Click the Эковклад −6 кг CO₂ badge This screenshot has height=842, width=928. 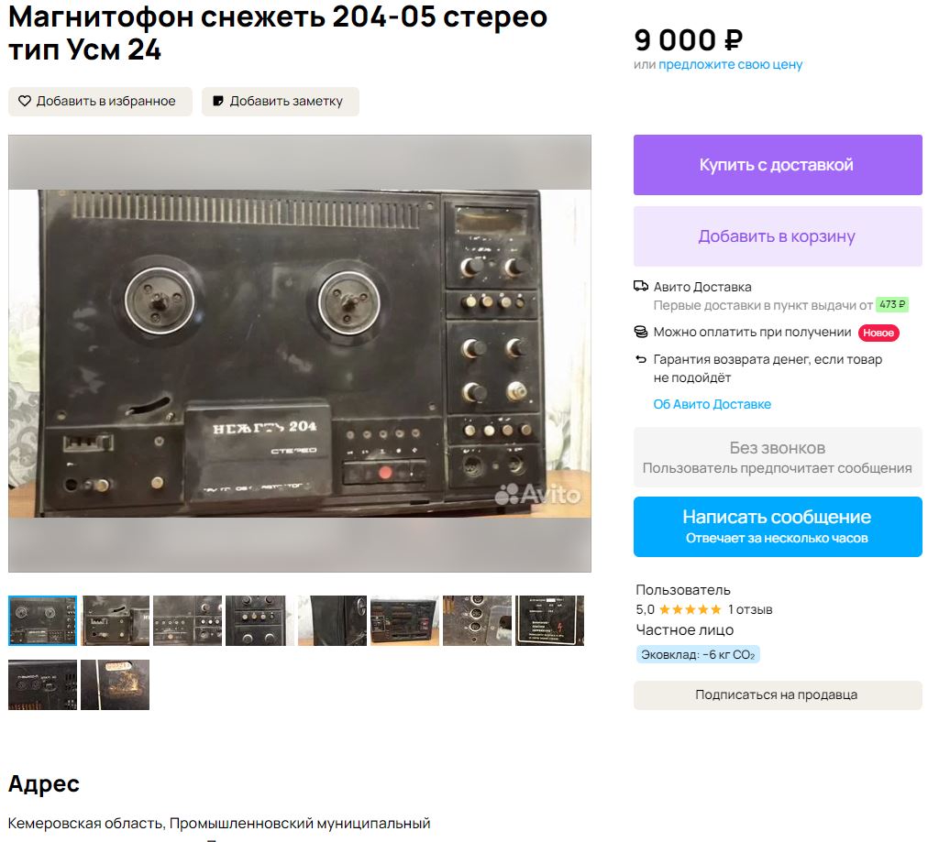coord(698,654)
